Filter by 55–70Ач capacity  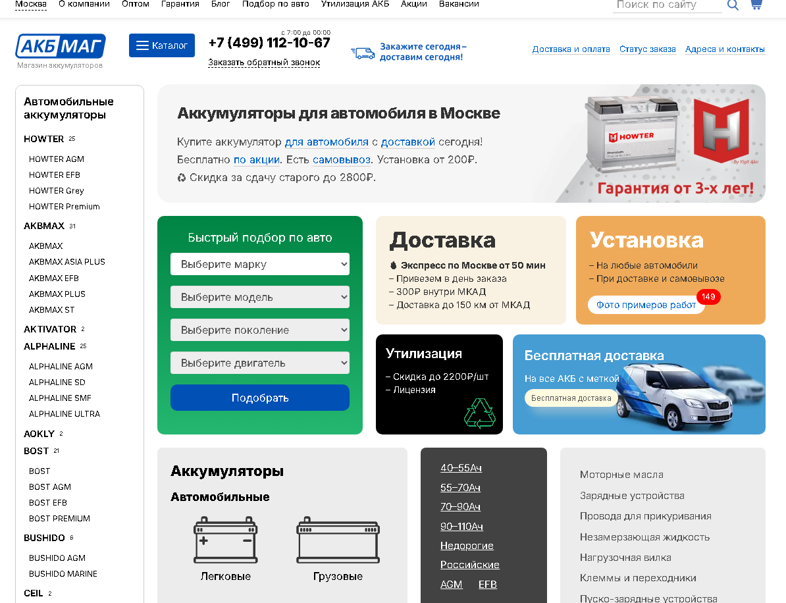click(x=460, y=488)
